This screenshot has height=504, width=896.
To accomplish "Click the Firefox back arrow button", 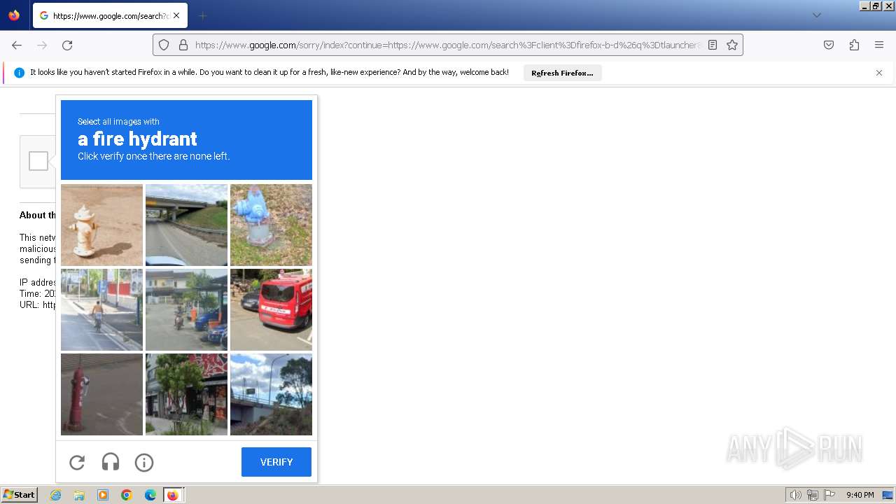I will [x=17, y=45].
